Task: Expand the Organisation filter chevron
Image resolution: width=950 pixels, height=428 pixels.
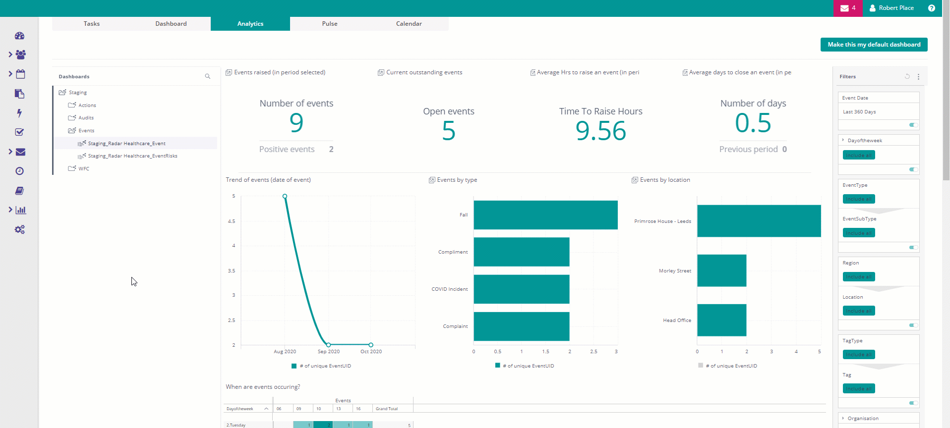Action: (x=843, y=418)
